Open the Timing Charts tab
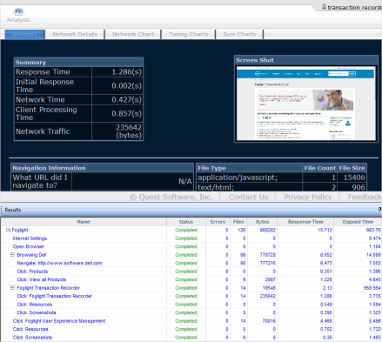This screenshot has width=382, height=342. coord(189,34)
